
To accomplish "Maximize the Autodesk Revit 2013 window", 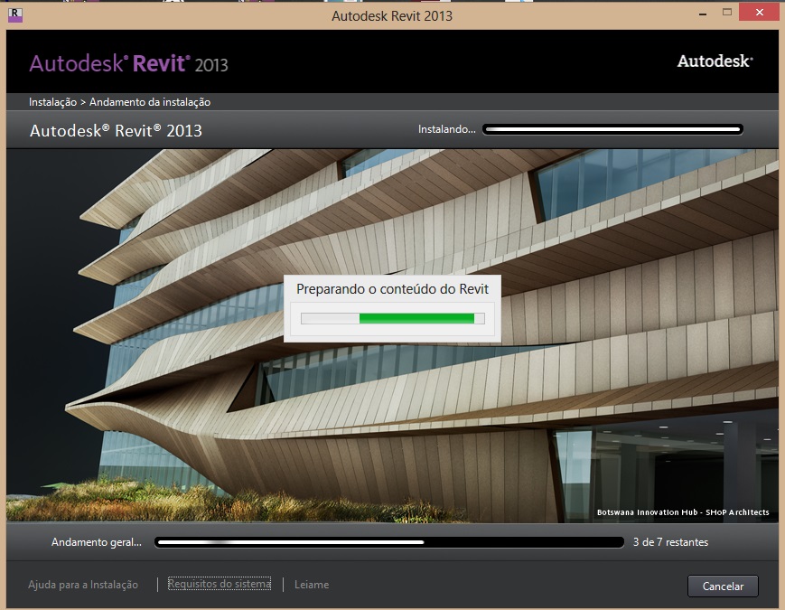I will pos(727,13).
